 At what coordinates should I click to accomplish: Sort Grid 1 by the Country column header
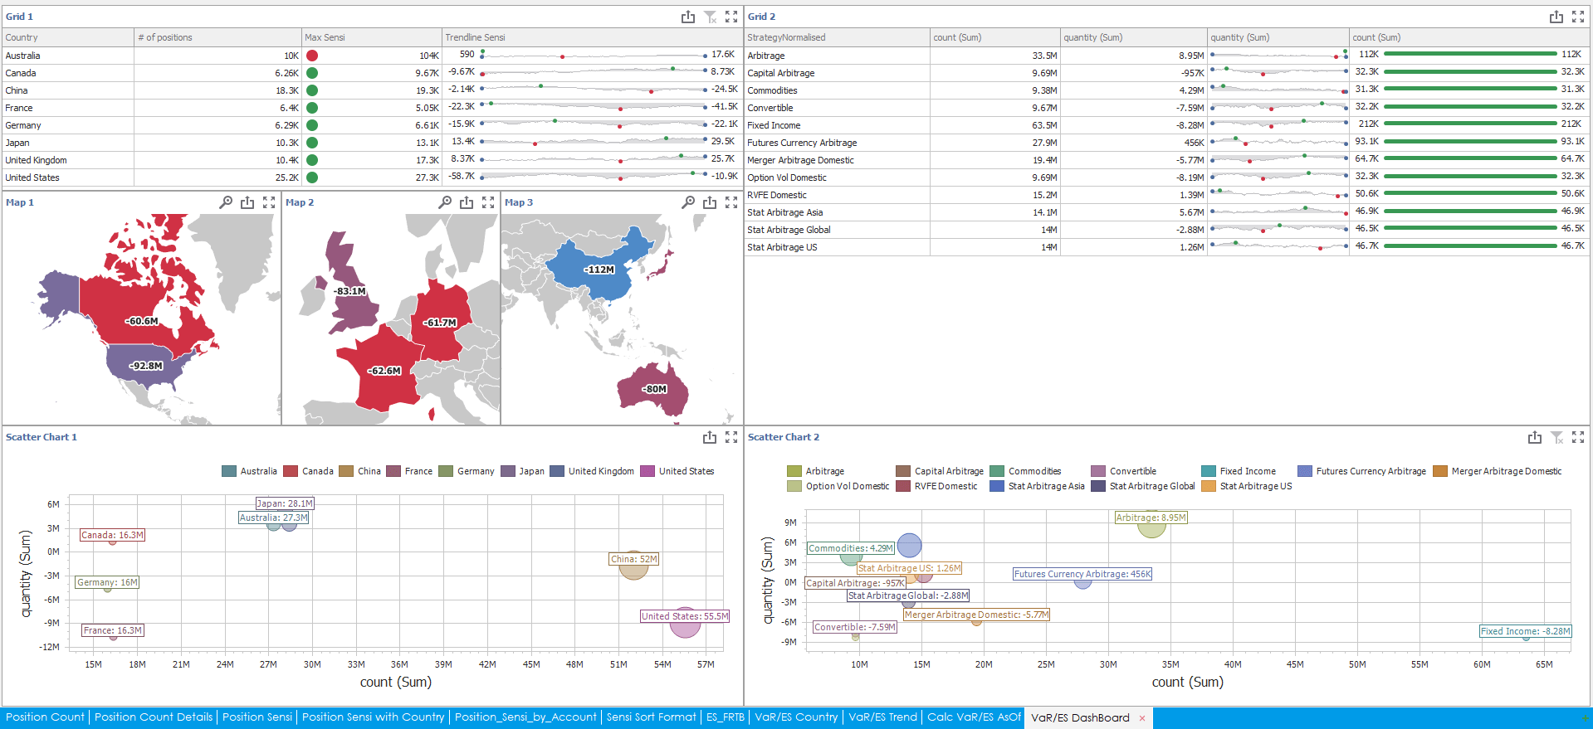pos(66,37)
